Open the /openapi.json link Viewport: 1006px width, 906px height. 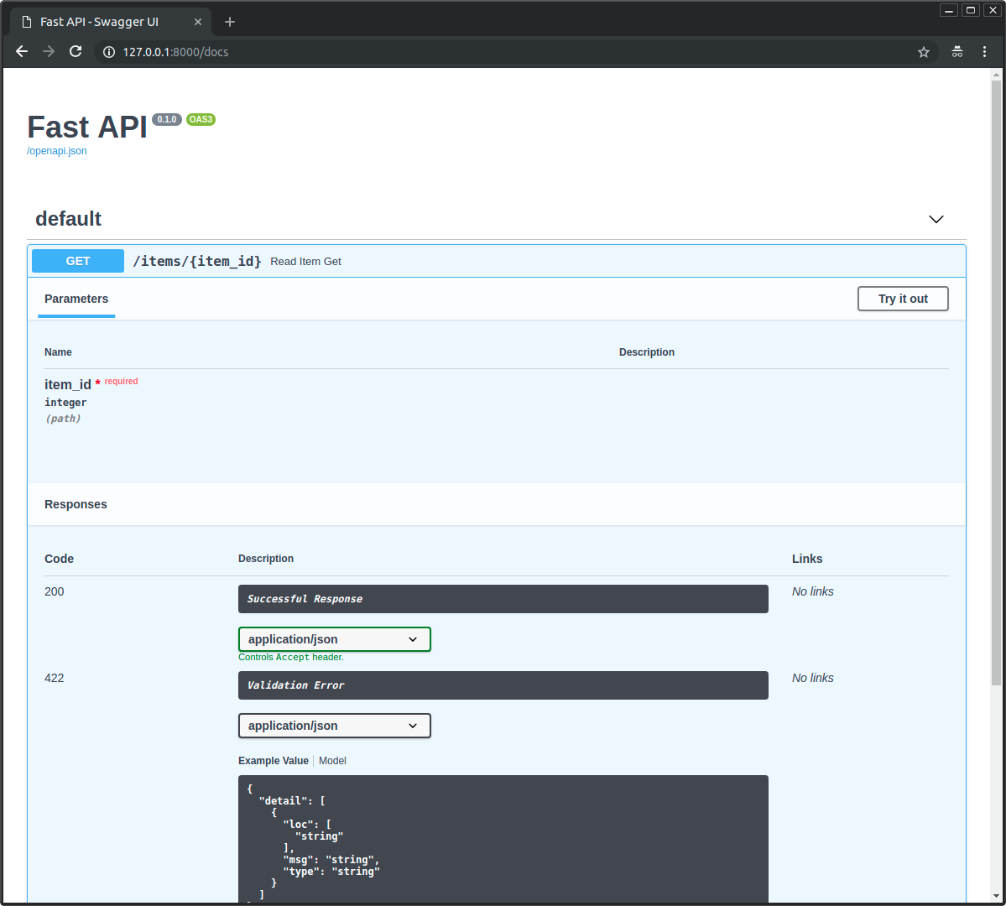(x=57, y=151)
